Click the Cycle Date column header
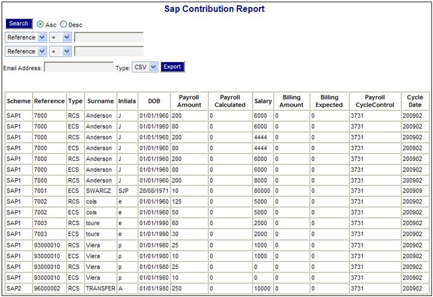The width and height of the screenshot is (433, 297). click(x=415, y=101)
